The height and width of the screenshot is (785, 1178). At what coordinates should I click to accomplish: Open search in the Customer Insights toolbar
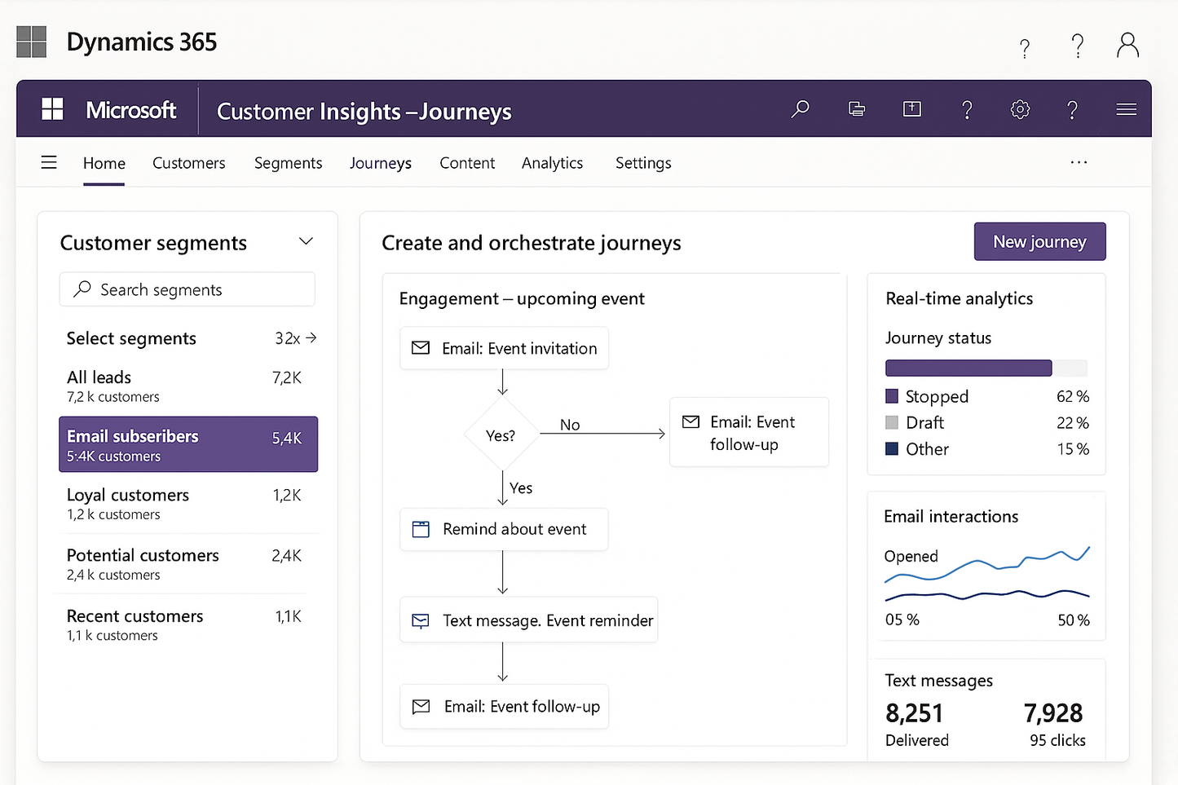801,108
